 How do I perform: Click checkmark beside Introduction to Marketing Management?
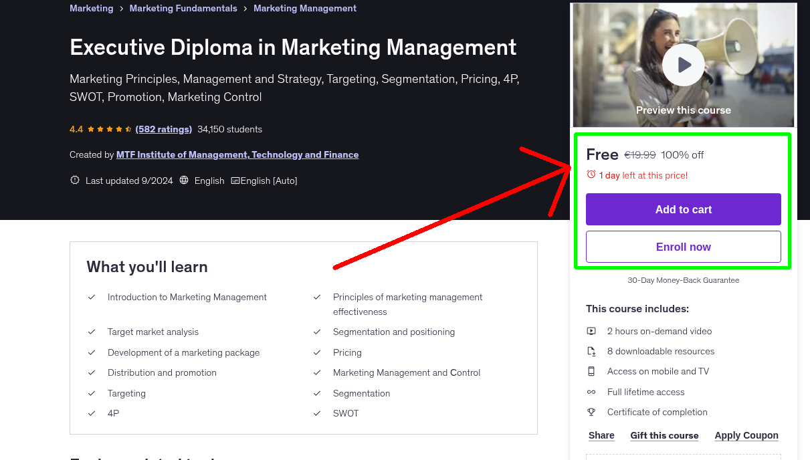[92, 297]
